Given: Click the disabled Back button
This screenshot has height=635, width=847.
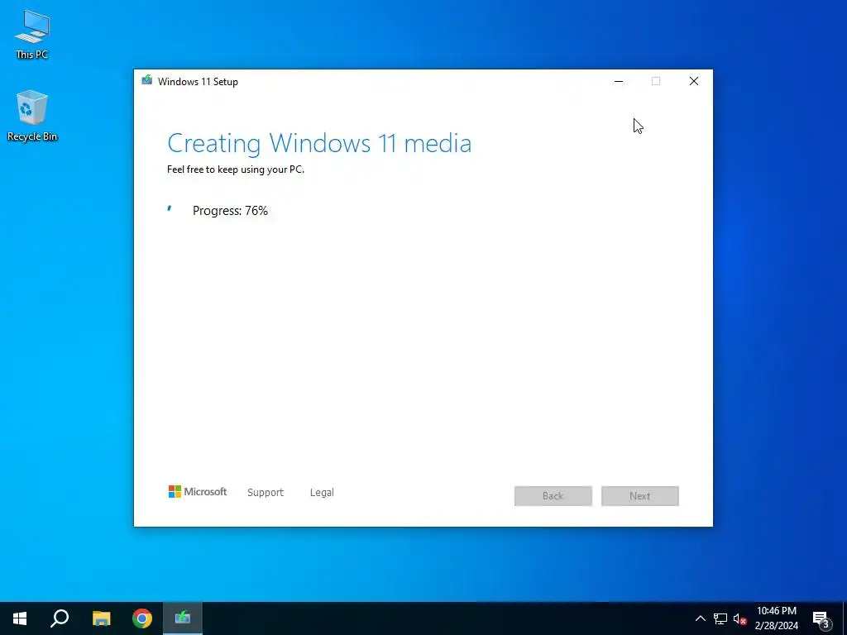Looking at the screenshot, I should click(x=553, y=496).
